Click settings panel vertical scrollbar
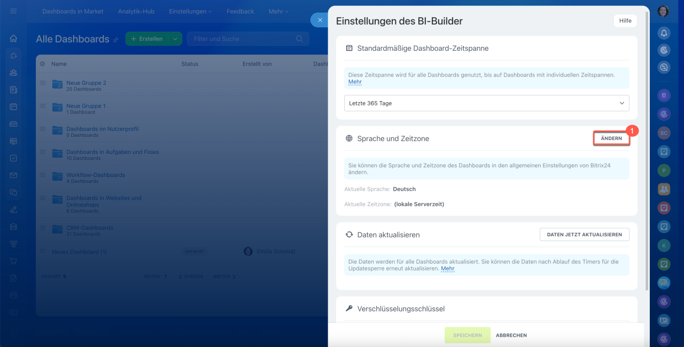The image size is (684, 347). [647, 150]
